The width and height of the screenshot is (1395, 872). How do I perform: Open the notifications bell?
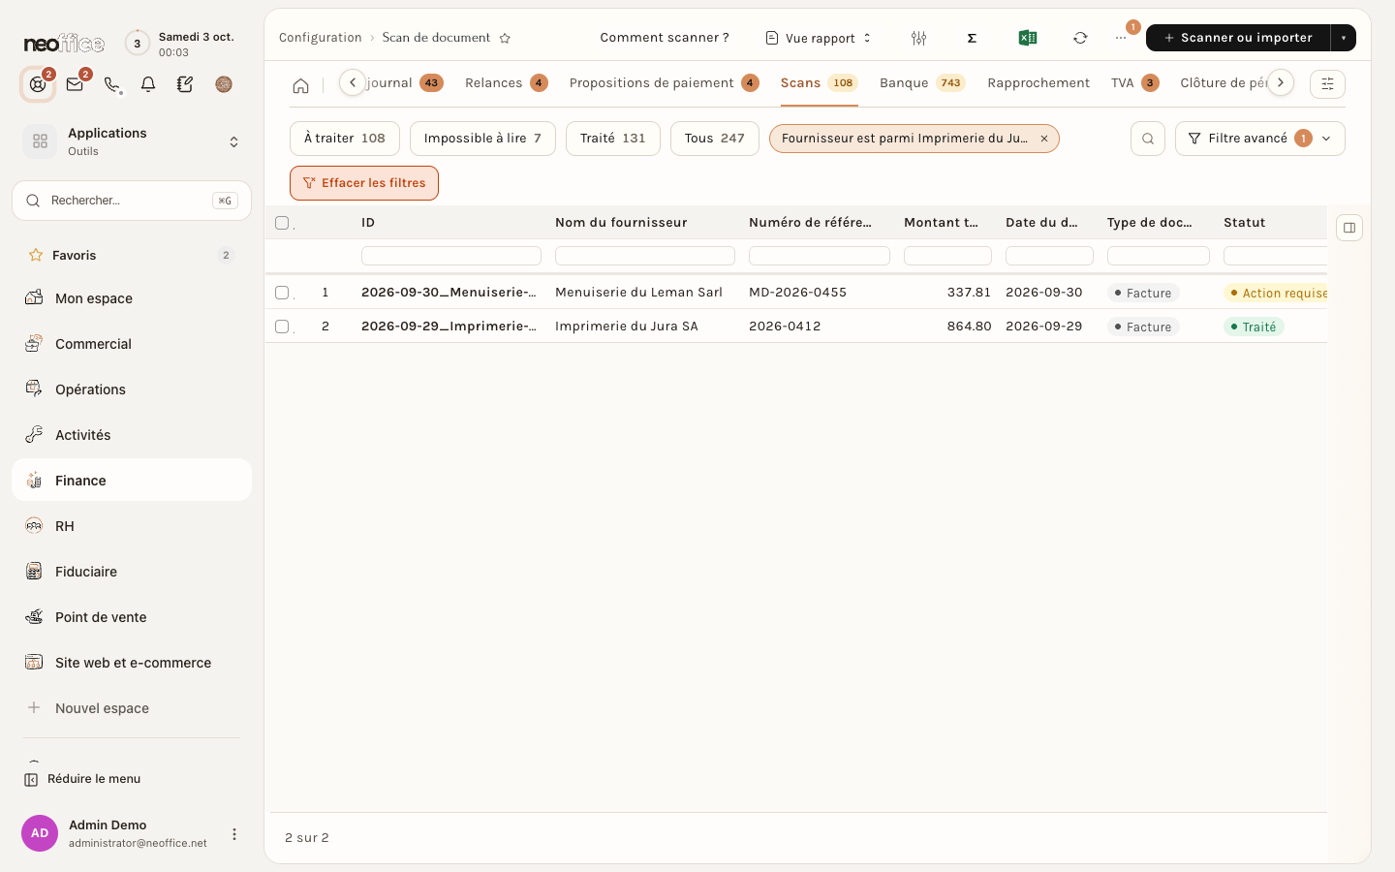point(148,84)
